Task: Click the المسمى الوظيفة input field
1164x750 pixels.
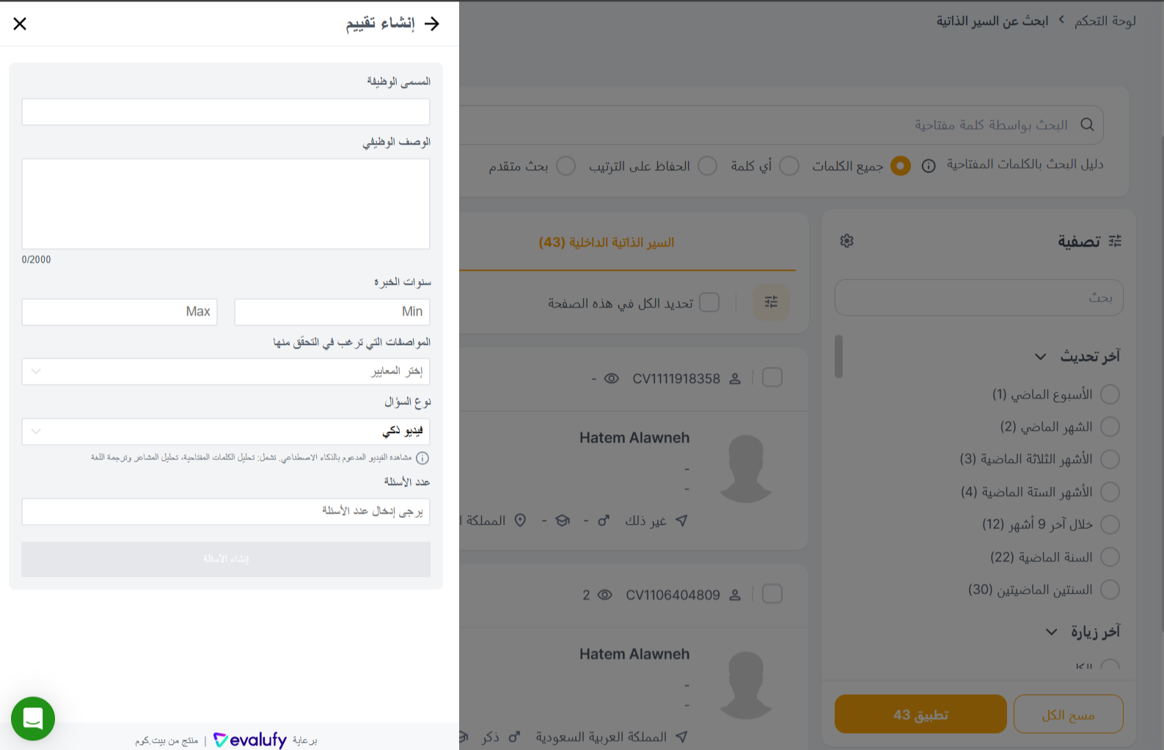Action: click(x=226, y=112)
